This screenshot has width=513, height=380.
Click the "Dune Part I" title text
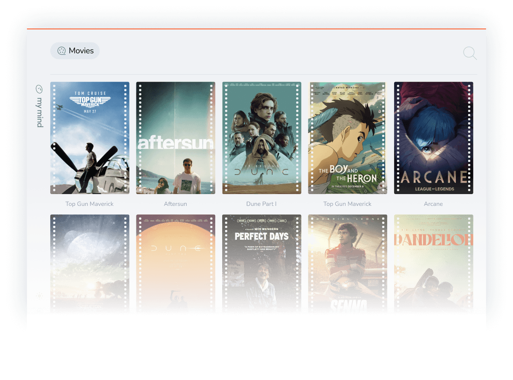click(261, 203)
